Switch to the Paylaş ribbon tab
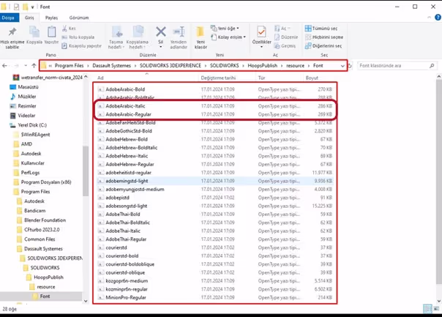This screenshot has height=317, width=442. 51,18
